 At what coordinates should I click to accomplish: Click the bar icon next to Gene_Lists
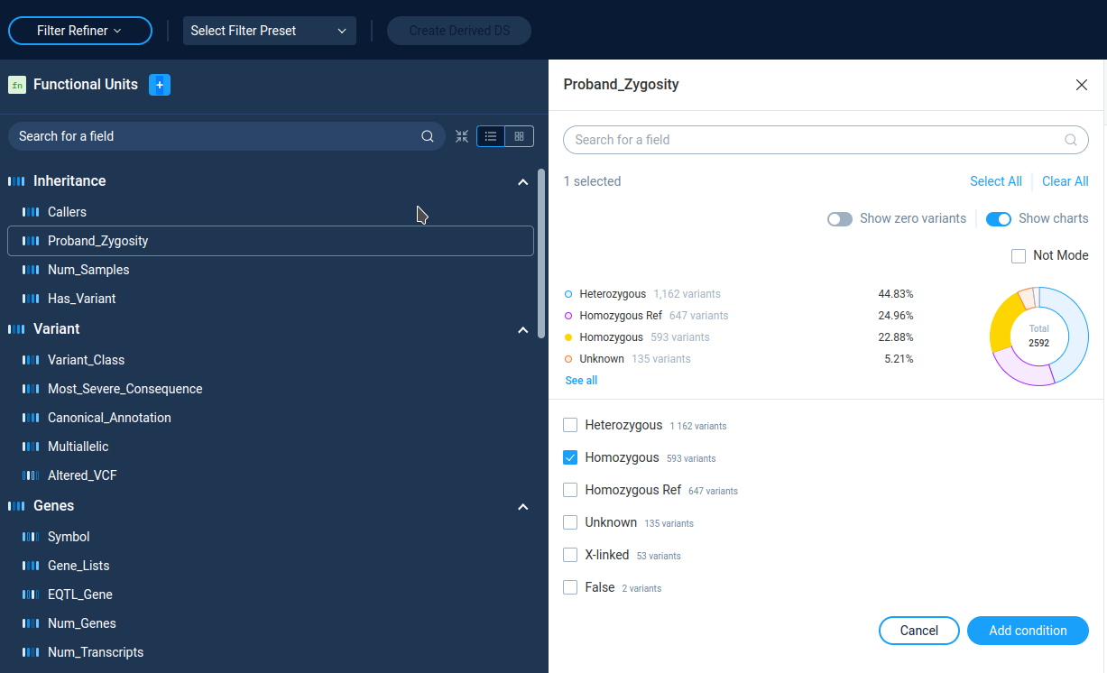tap(31, 566)
